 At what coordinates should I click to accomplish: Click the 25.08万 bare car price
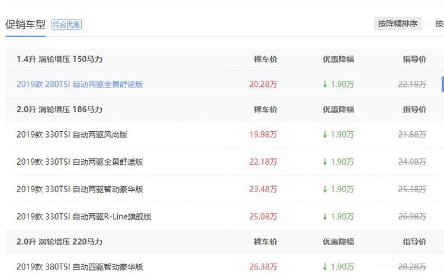tap(263, 216)
